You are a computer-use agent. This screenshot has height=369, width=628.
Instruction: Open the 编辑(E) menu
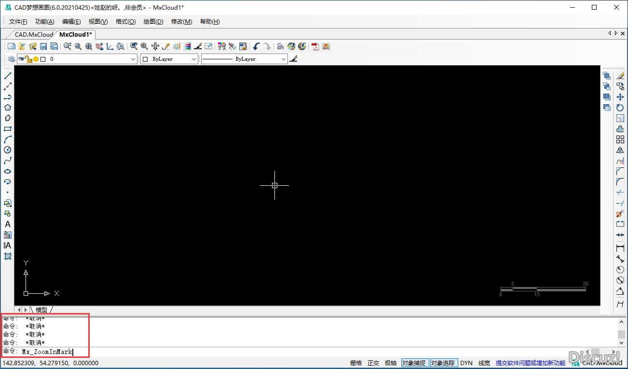71,22
